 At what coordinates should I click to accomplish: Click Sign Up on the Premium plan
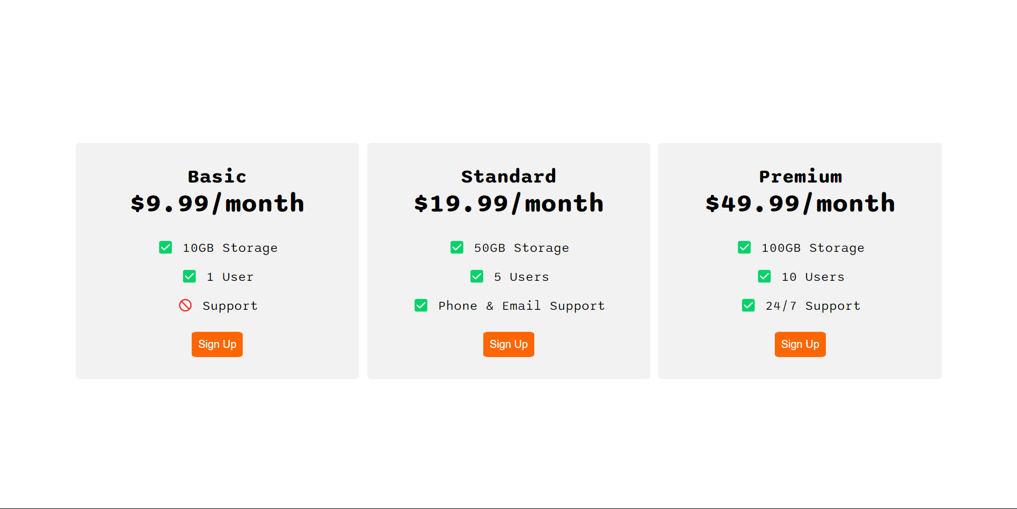pos(800,344)
